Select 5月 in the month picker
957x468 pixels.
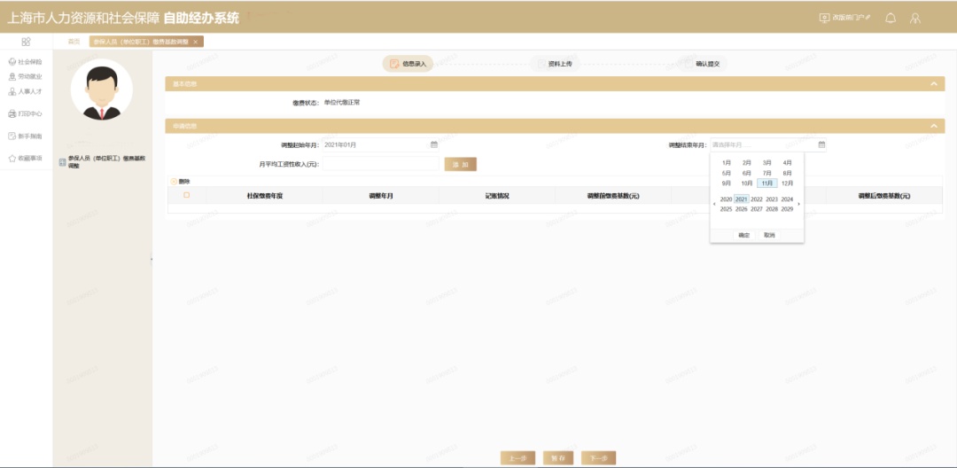727,174
